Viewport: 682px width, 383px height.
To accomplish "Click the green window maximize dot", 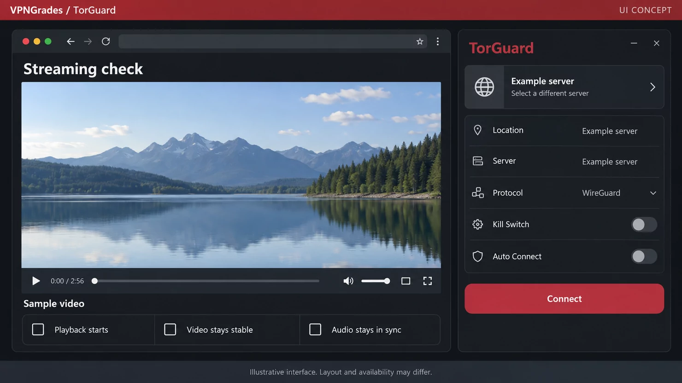I will point(48,41).
